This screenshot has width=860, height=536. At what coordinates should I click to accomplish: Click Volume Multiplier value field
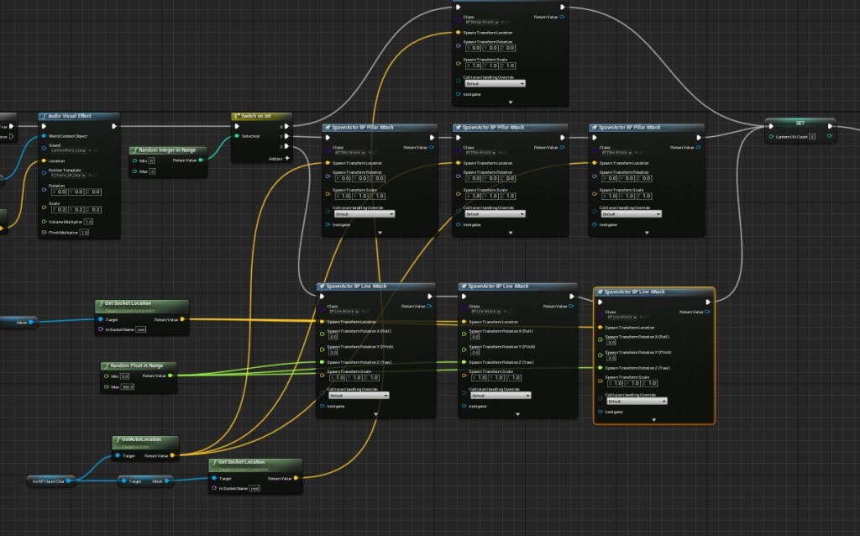click(87, 221)
